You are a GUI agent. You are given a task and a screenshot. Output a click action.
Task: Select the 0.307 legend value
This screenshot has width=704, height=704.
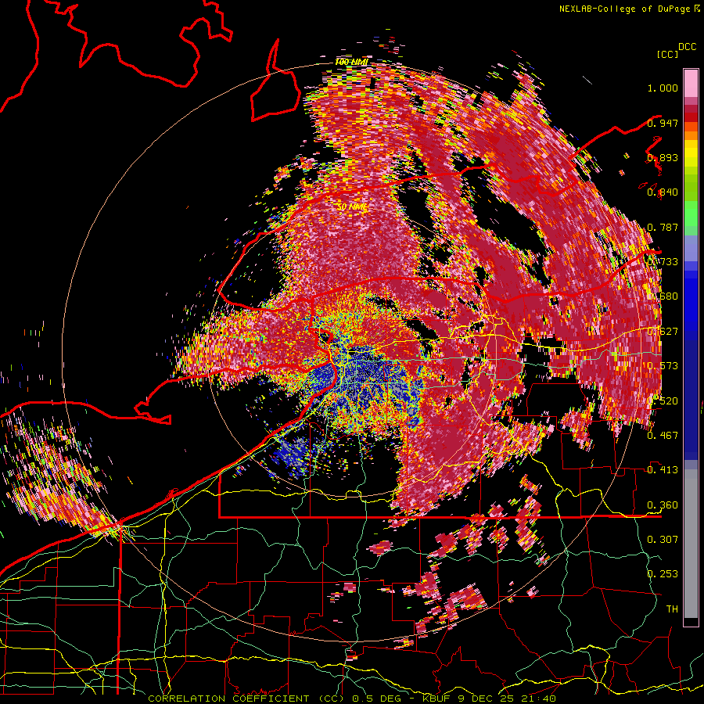pos(663,539)
